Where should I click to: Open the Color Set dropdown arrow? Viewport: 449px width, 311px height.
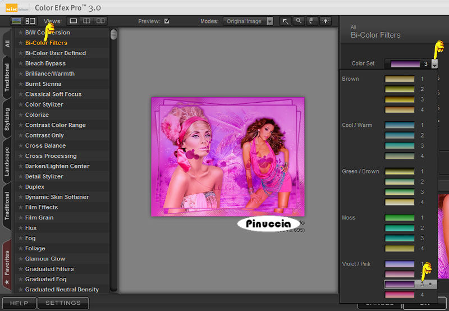click(434, 63)
